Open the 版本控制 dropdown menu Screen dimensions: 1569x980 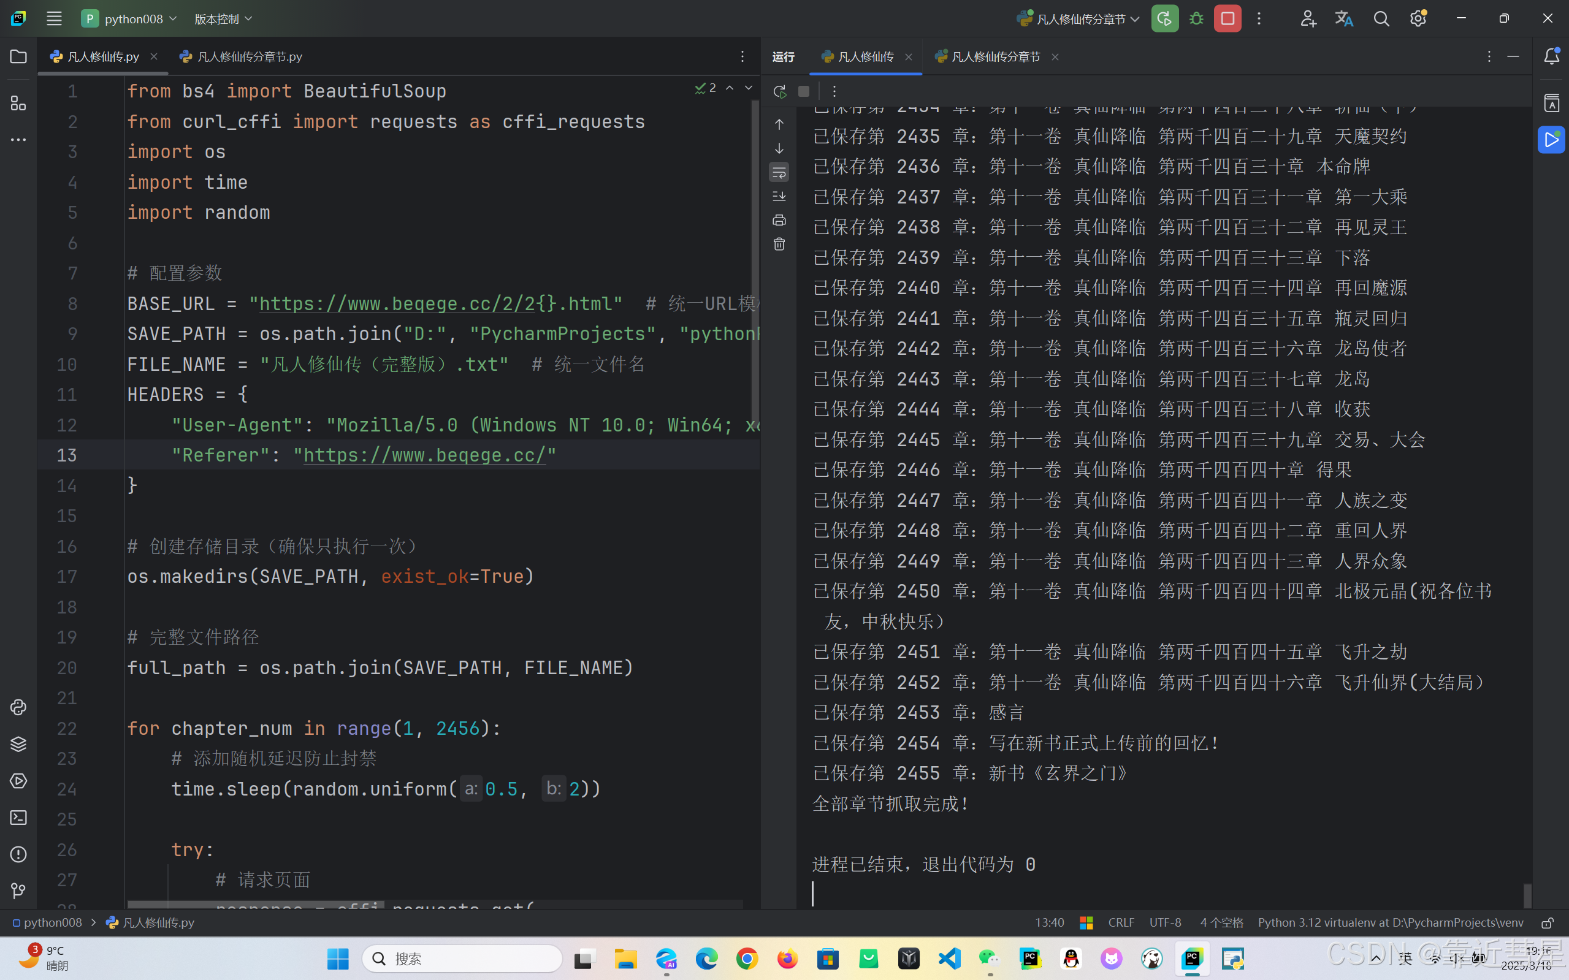pos(223,19)
